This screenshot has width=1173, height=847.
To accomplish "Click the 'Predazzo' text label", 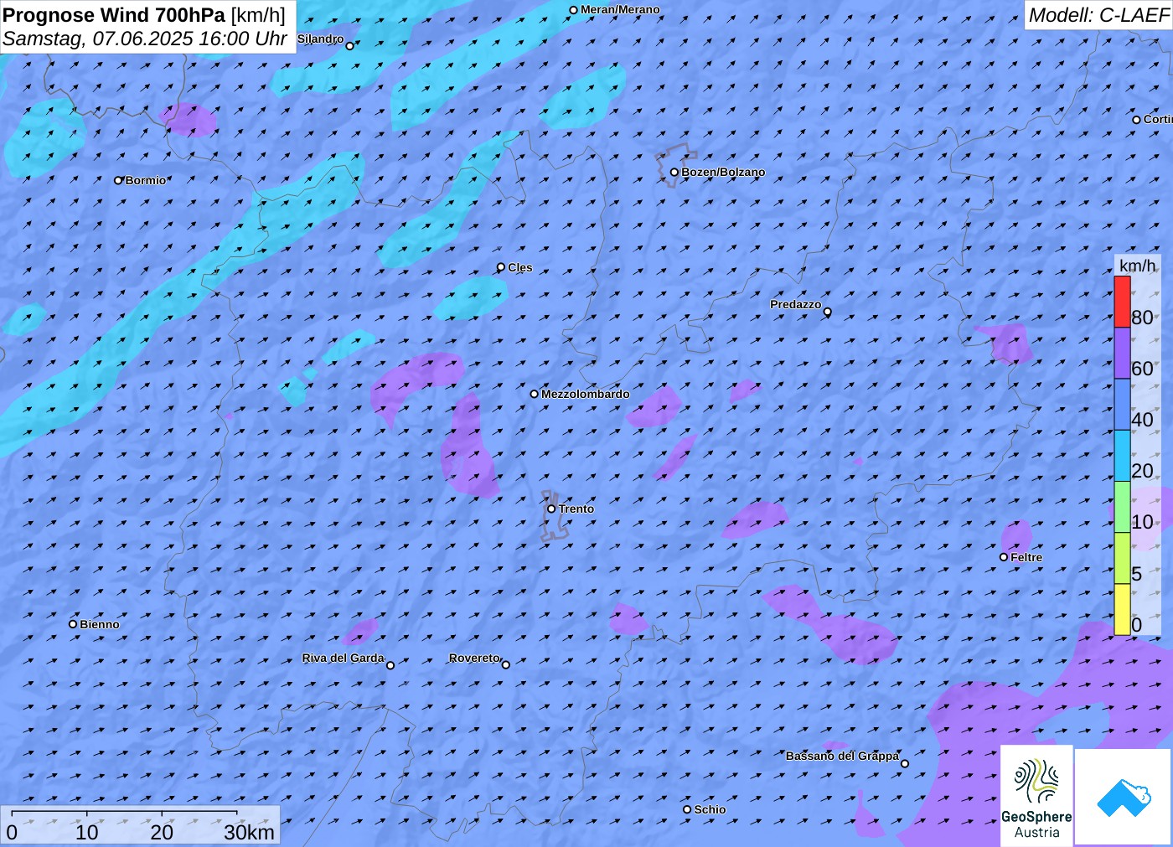I will tap(796, 304).
